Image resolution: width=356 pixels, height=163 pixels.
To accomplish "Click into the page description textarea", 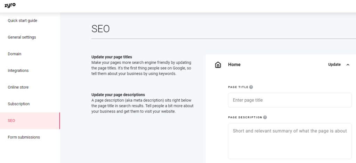I will coord(290,141).
